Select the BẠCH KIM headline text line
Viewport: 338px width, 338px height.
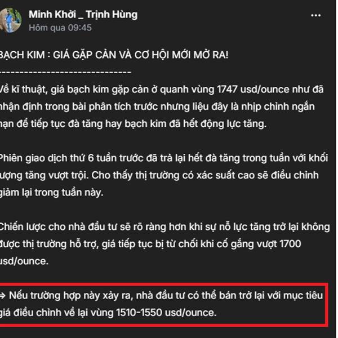click(114, 55)
